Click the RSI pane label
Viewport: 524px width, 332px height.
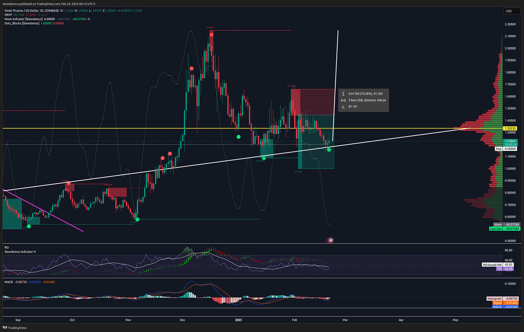coord(6,248)
